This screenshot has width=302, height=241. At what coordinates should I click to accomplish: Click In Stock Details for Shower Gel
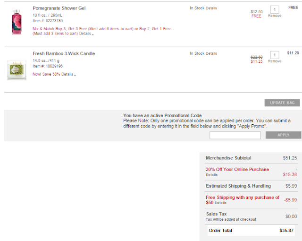(211, 8)
